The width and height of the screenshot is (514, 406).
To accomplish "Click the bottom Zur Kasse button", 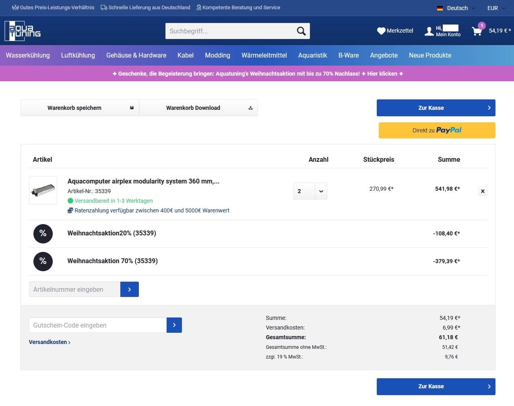I will pyautogui.click(x=436, y=387).
